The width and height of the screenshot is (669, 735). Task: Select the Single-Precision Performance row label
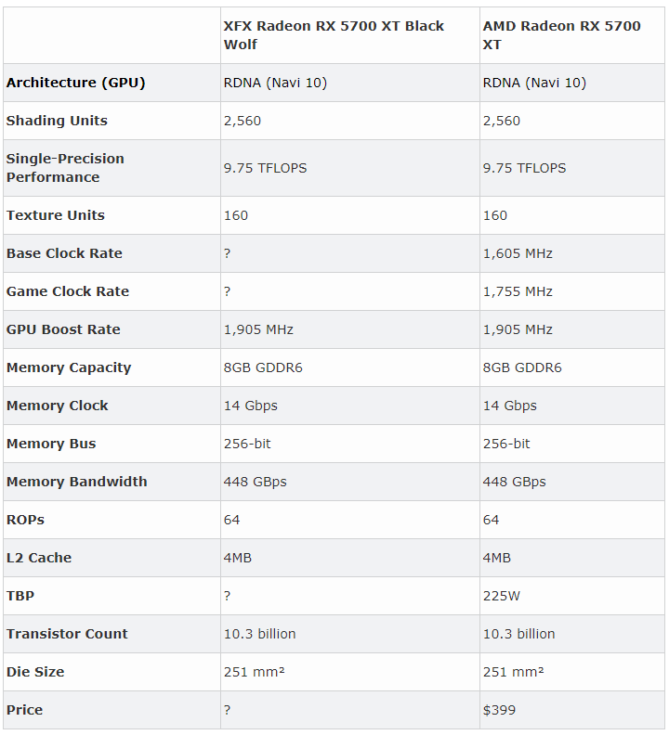[x=65, y=168]
